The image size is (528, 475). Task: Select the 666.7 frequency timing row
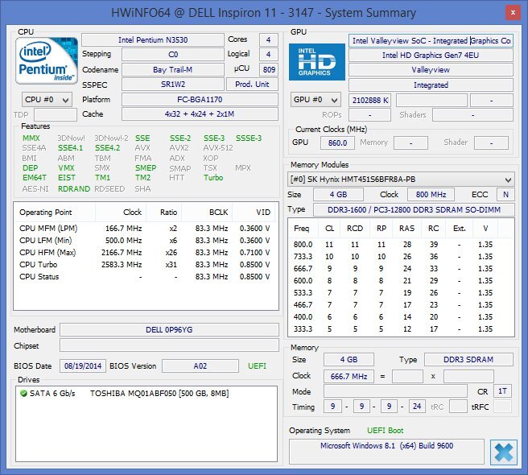[x=401, y=269]
